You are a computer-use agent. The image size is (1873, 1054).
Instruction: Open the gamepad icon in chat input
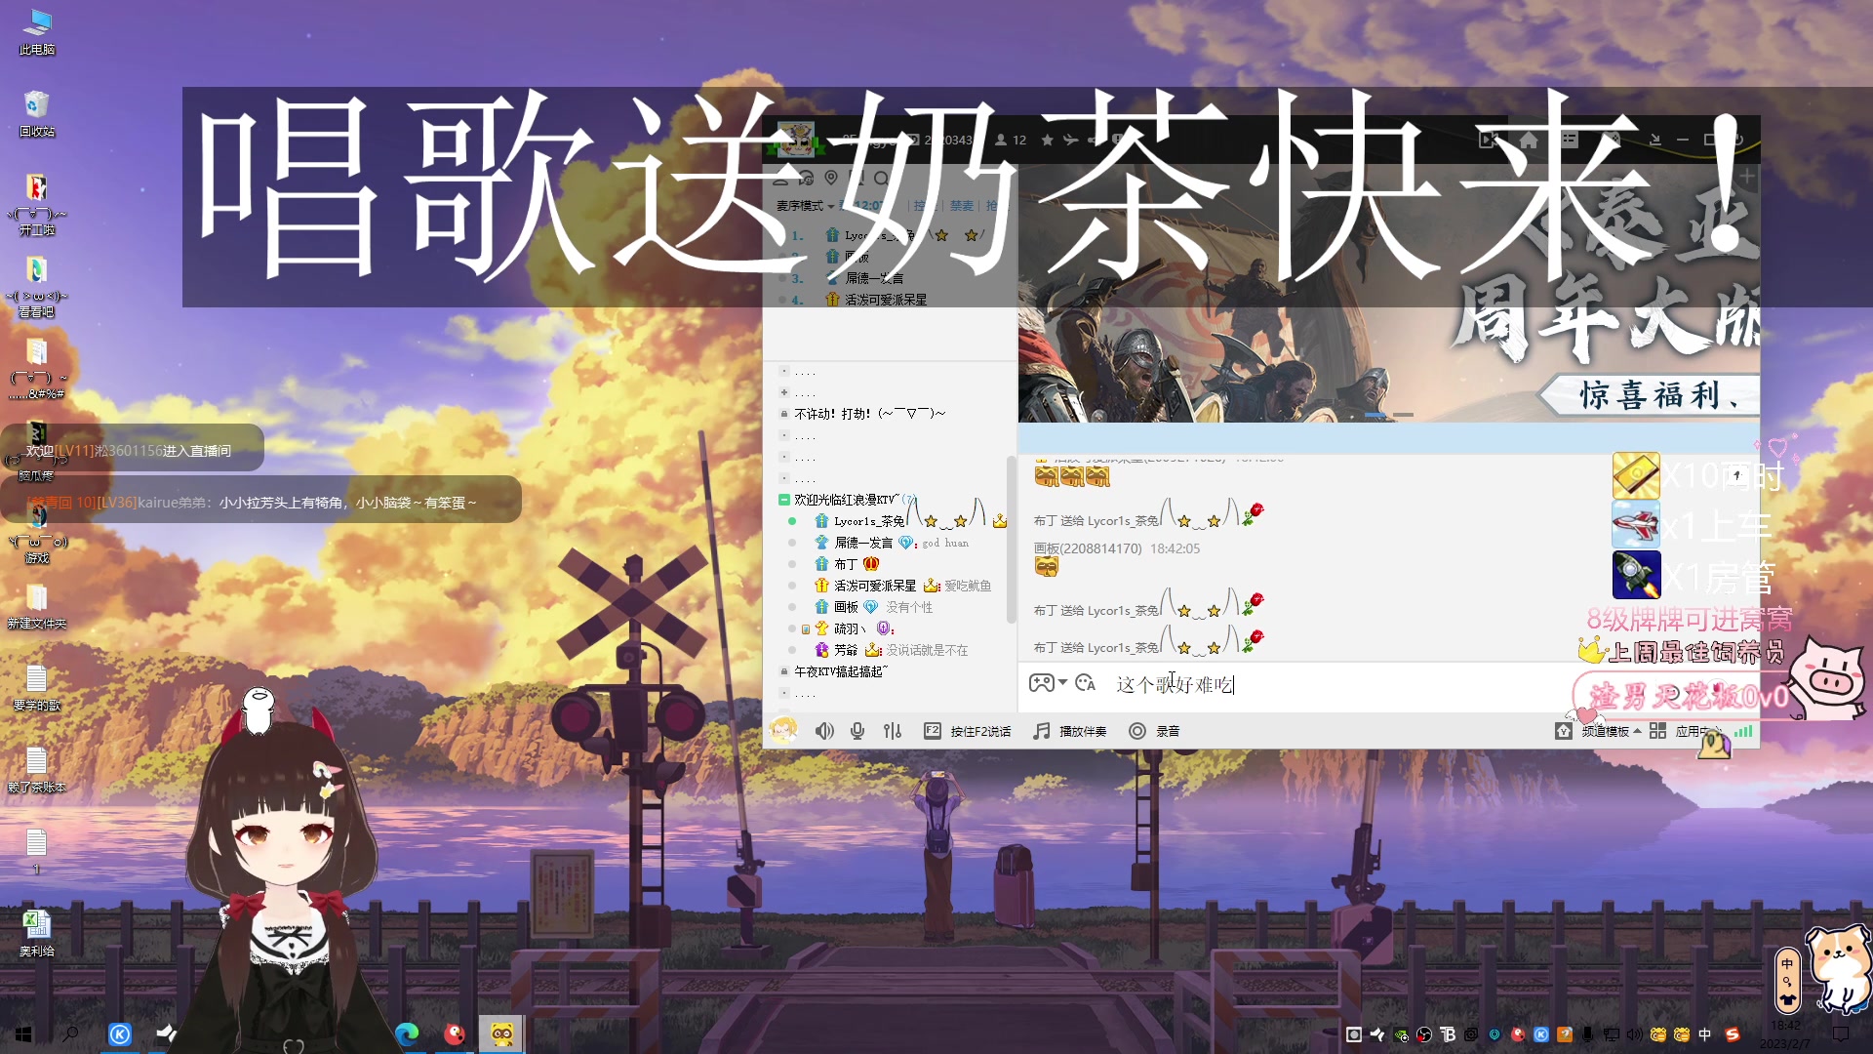point(1042,683)
